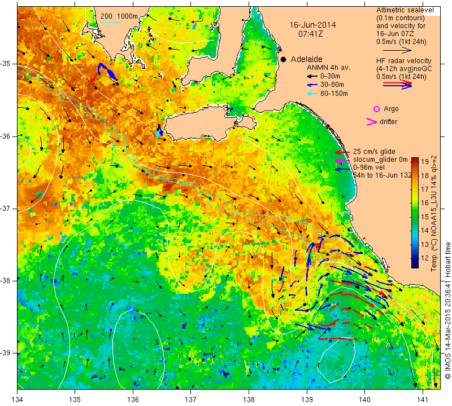Click the red-blue HF radar velocity arrows

pyautogui.click(x=397, y=85)
